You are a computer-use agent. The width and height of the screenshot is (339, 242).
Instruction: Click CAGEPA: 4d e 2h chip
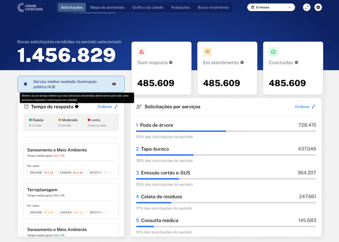tap(71, 212)
